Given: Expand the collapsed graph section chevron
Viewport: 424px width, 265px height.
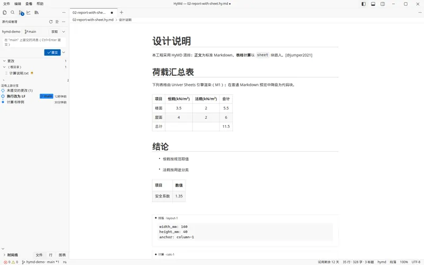Looking at the screenshot, I should pyautogui.click(x=3, y=81).
